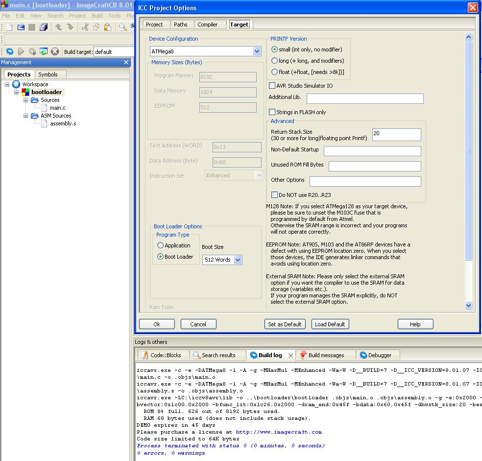Click the Save all files icon
Image resolution: width=482 pixels, height=461 pixels.
click(44, 27)
